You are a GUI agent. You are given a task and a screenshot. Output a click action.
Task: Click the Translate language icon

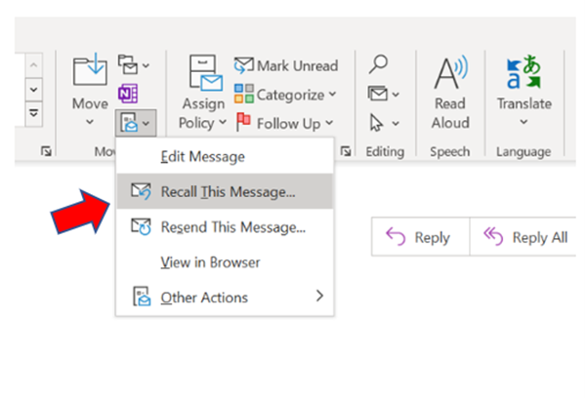click(x=523, y=72)
